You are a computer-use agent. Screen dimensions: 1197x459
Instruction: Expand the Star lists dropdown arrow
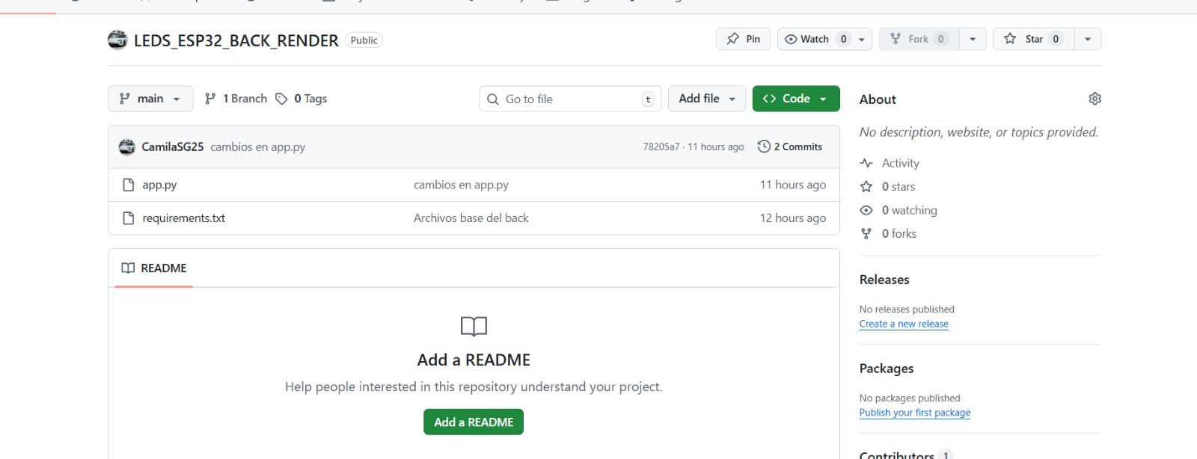tap(1088, 39)
